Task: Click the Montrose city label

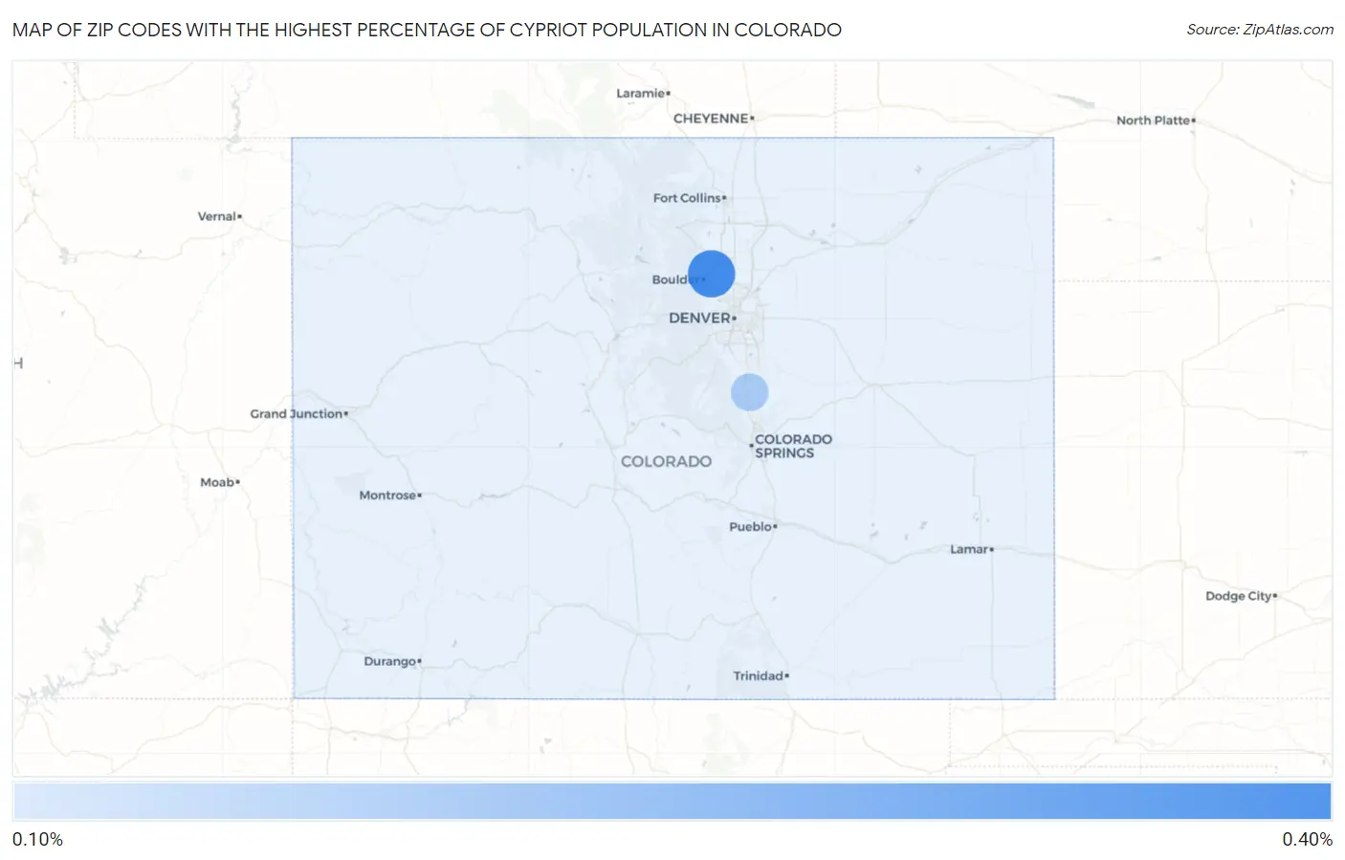Action: 387,495
